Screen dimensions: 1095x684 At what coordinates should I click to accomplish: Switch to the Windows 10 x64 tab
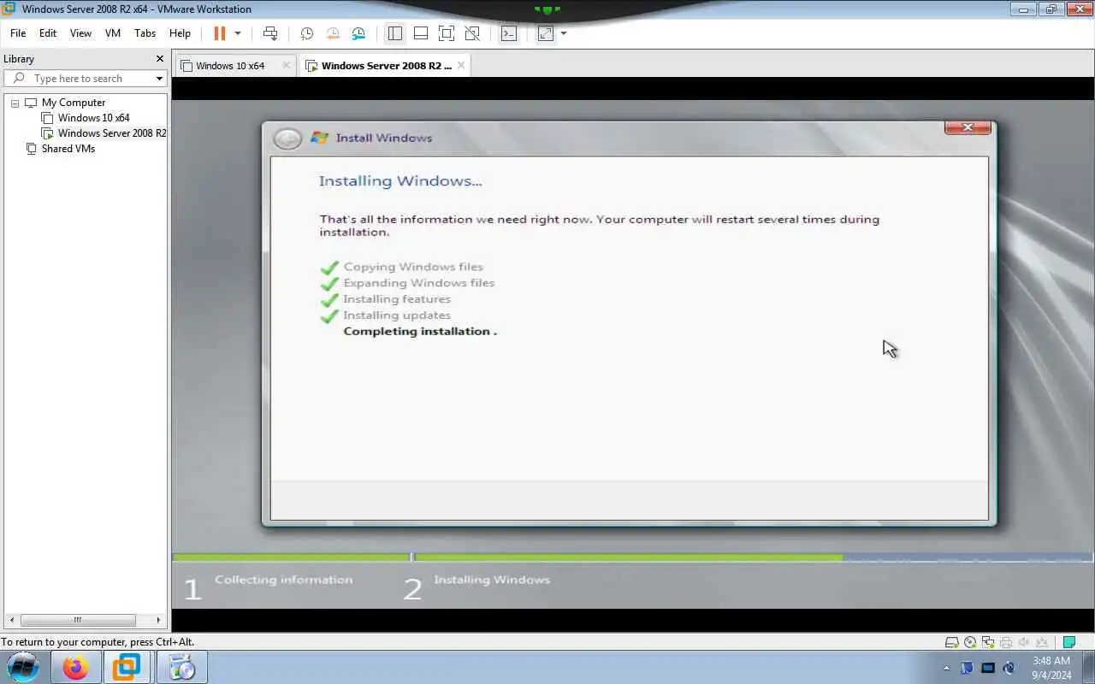[230, 66]
